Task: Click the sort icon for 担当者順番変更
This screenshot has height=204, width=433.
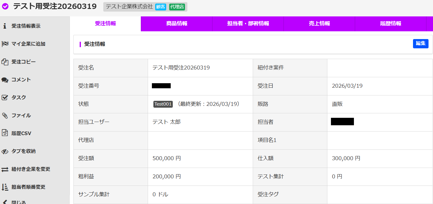Action: [5, 187]
